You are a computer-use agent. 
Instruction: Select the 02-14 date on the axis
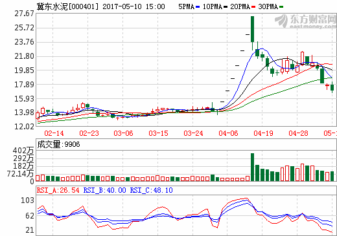tap(54, 133)
